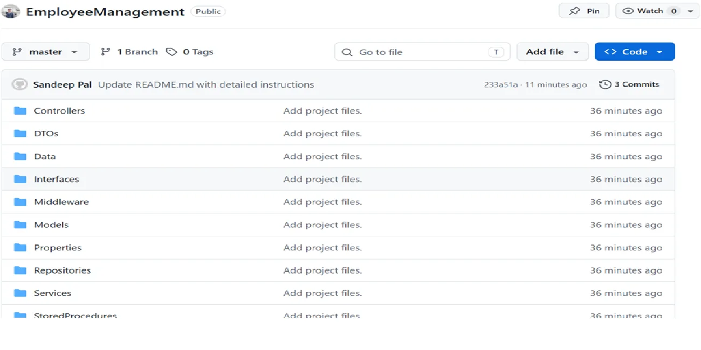Pin the EmployeeManagement repository
This screenshot has height=350, width=701.
[x=584, y=11]
